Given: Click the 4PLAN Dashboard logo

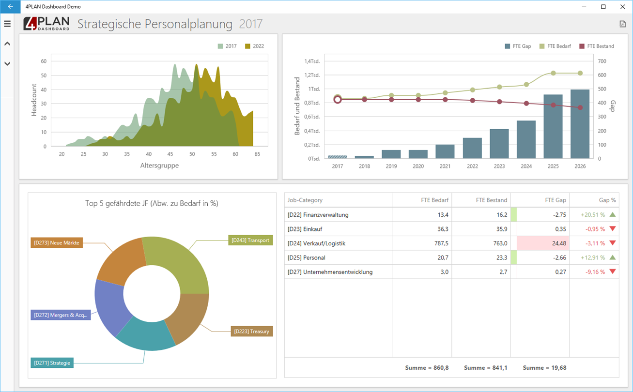Looking at the screenshot, I should (x=47, y=24).
